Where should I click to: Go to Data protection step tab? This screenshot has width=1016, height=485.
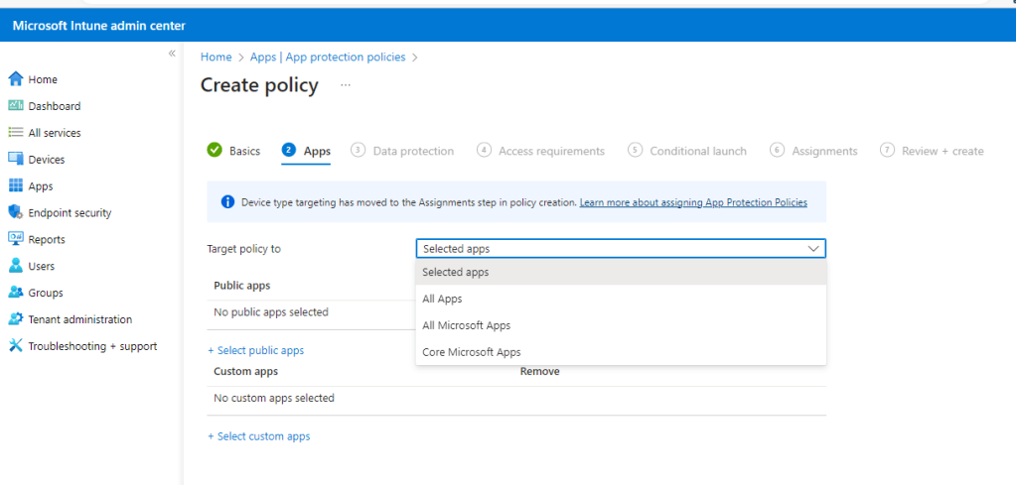(x=412, y=152)
